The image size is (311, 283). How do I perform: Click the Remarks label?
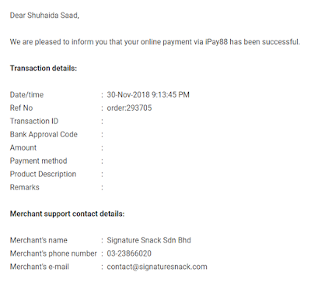[x=25, y=187]
